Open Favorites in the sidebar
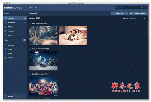This screenshot has width=151, height=102. point(15,31)
